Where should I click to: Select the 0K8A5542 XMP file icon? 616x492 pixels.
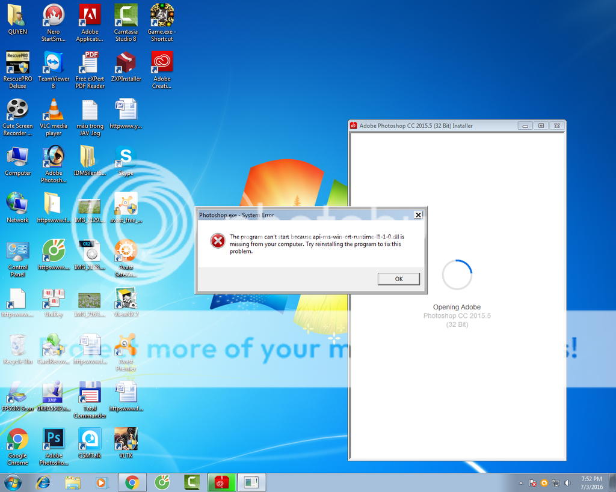[54, 396]
